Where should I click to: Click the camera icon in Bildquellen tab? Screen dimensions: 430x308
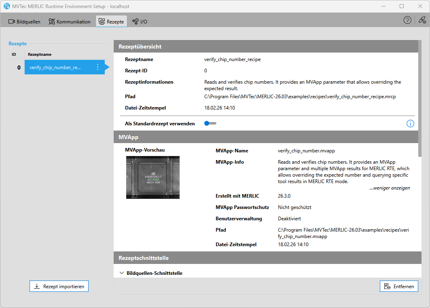(x=12, y=21)
